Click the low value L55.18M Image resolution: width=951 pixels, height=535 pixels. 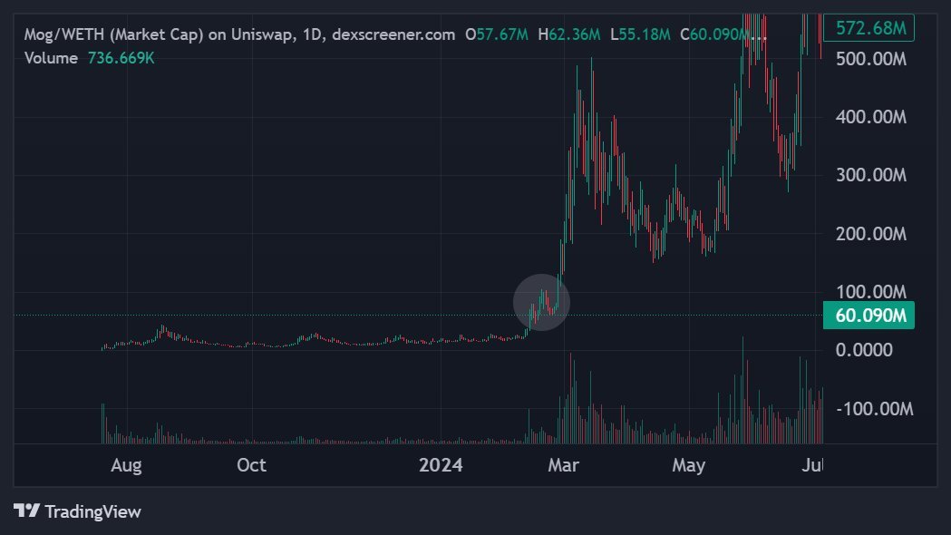click(640, 34)
